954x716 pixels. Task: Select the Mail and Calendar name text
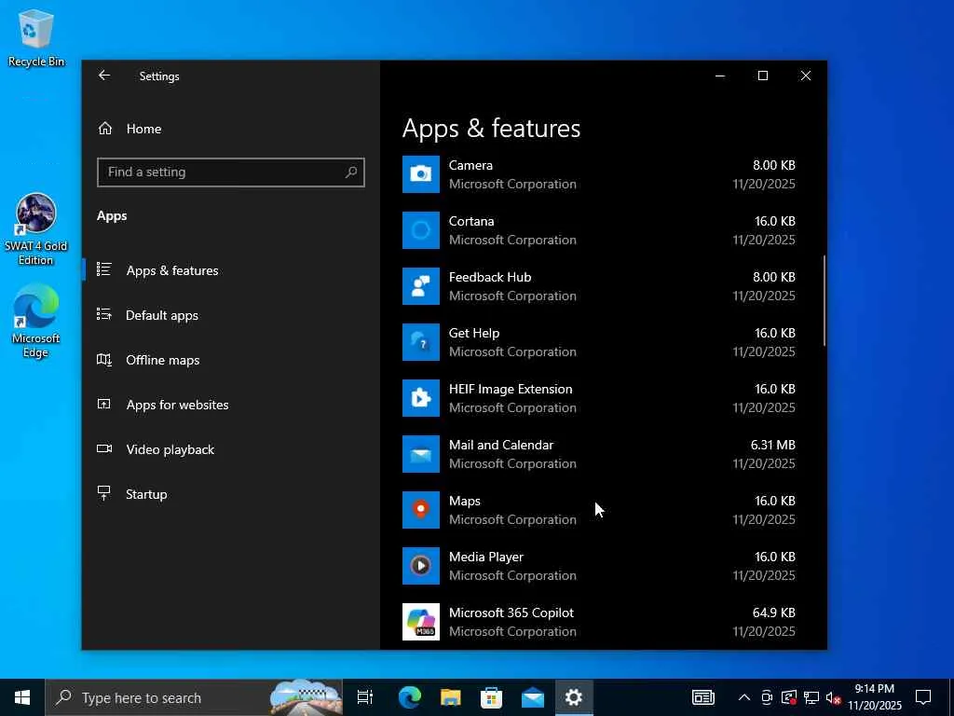click(x=500, y=445)
